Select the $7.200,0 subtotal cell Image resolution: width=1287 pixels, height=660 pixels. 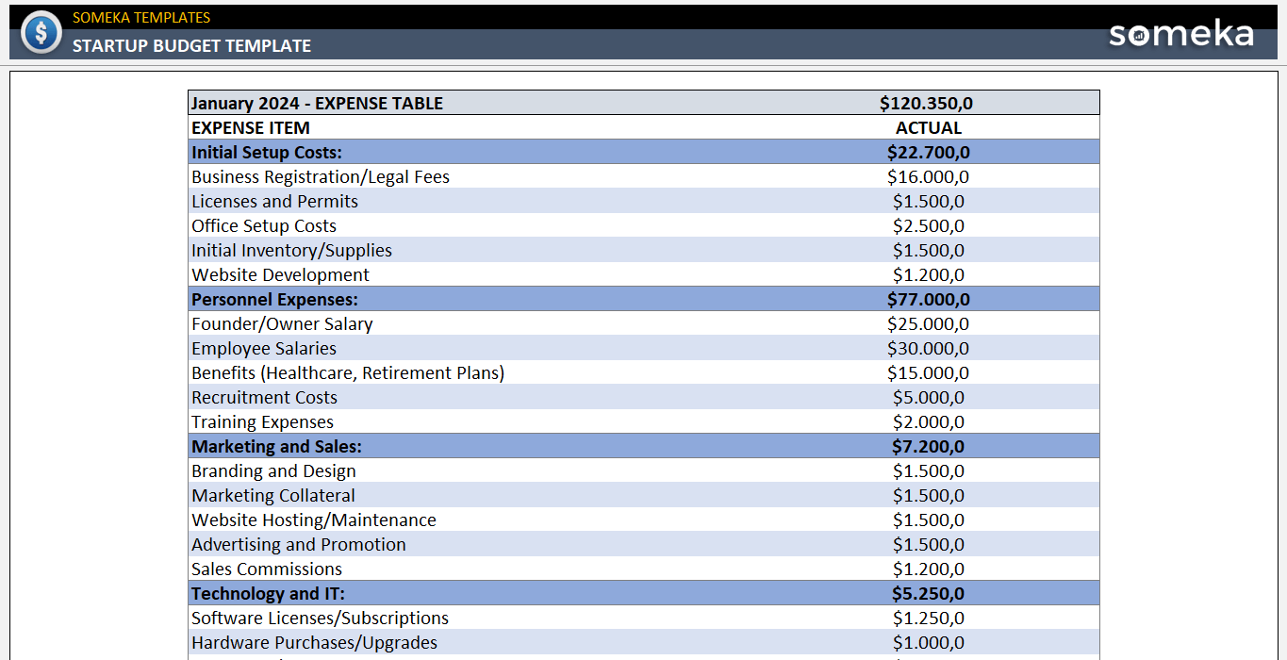pos(929,446)
